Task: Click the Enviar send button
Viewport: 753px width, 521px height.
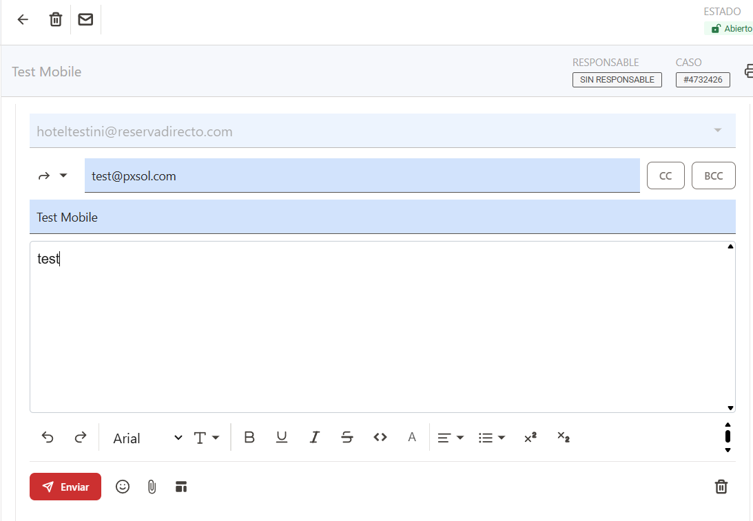Action: click(x=65, y=487)
